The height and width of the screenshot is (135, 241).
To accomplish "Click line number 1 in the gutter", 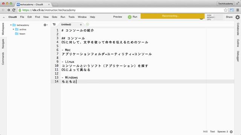I will point(57,30).
